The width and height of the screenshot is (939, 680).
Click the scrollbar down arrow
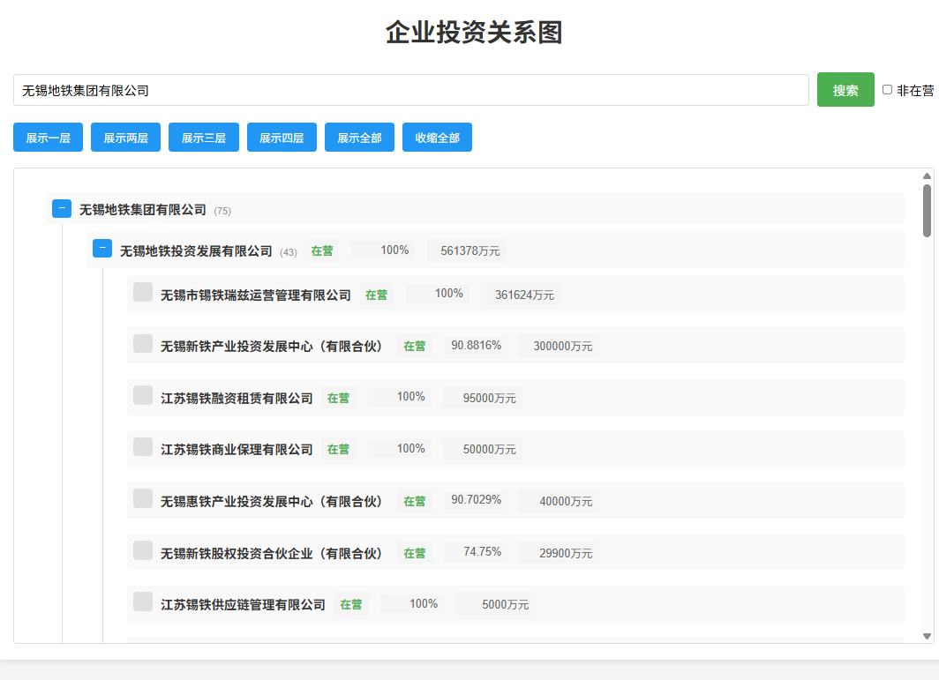point(927,636)
